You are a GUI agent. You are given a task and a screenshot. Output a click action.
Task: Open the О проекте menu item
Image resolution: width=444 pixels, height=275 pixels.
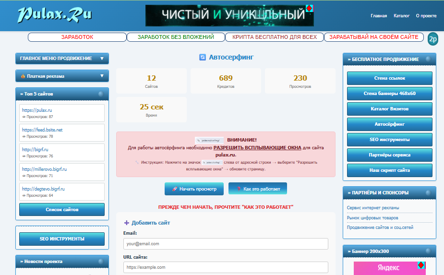tap(426, 16)
